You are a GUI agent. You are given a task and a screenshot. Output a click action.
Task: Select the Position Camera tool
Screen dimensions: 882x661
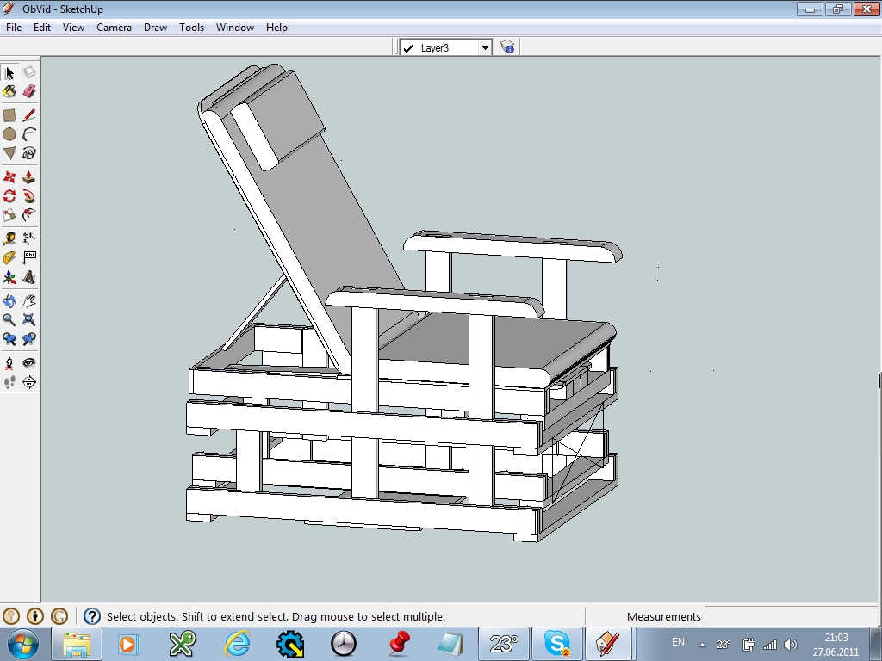click(9, 363)
